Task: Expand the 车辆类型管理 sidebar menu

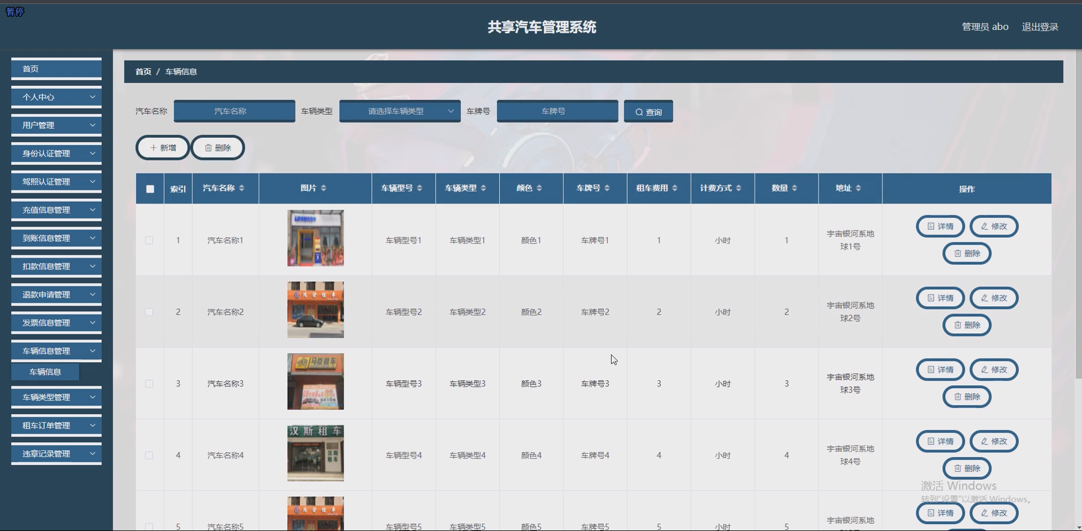Action: point(57,398)
